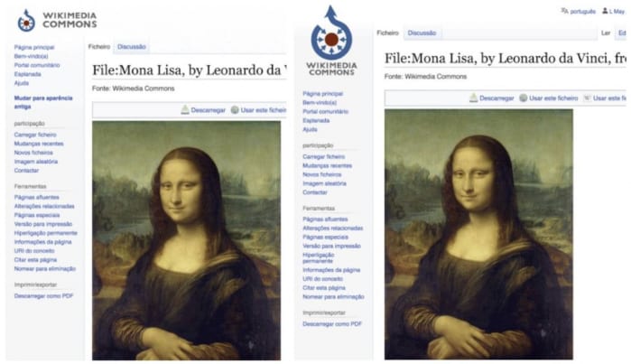
Task: Click Descarregar como PDF in left sidebar
Action: click(44, 296)
